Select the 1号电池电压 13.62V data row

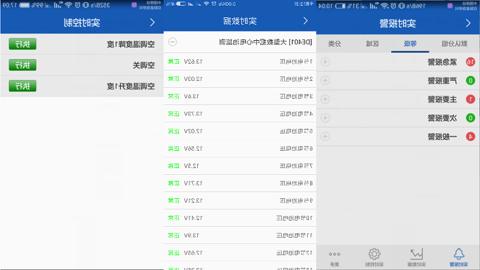point(241,62)
